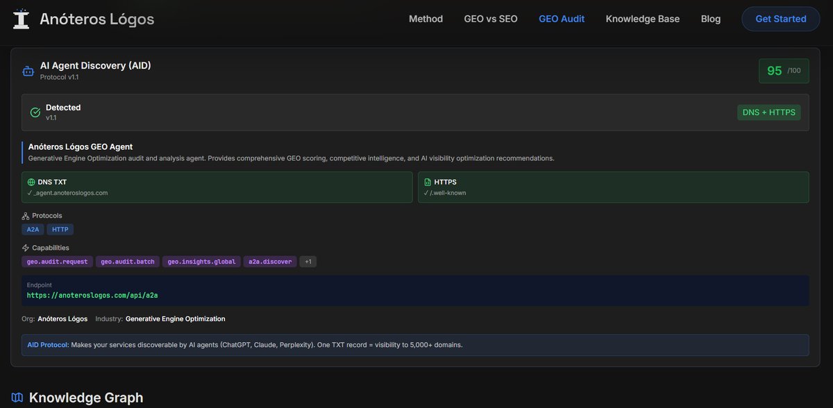Click the robot icon beside AI Agent Discovery
833x408 pixels.
[28, 71]
